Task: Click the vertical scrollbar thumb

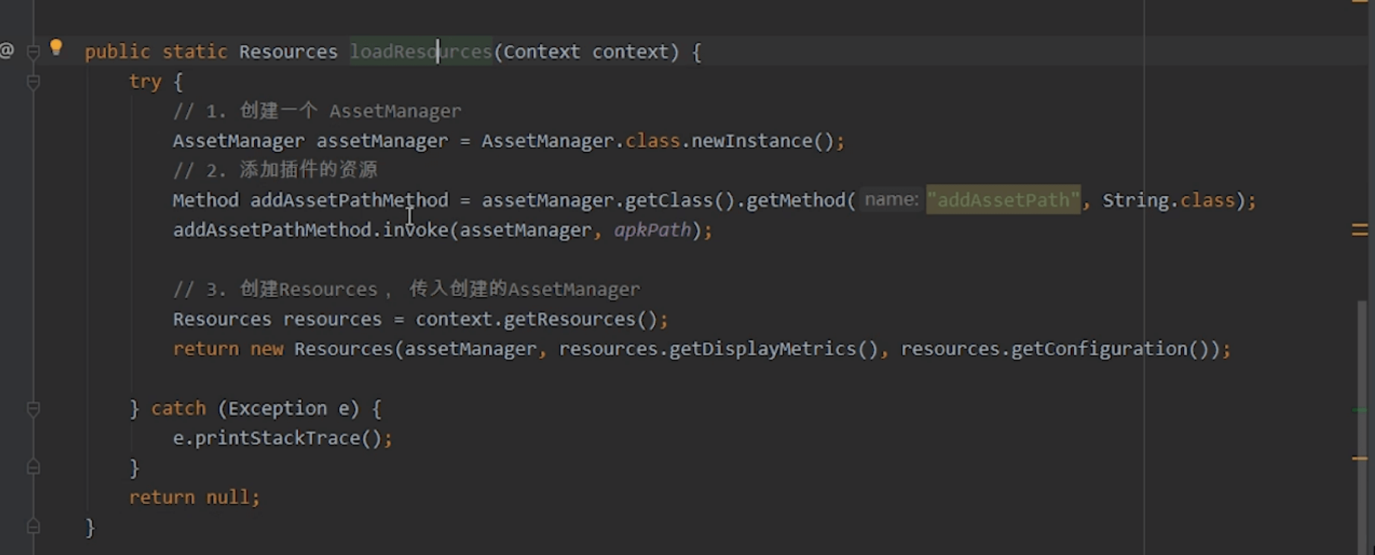Action: point(1362,427)
